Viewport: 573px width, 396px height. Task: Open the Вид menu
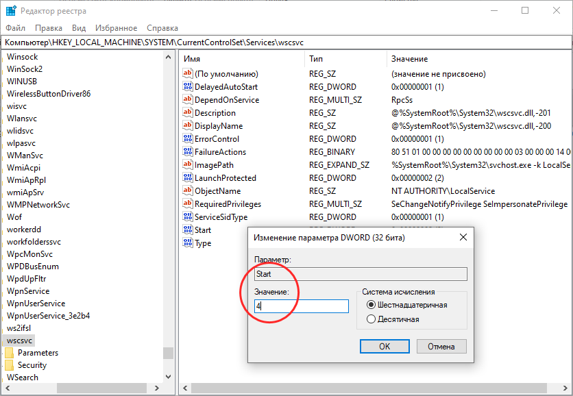coord(79,28)
